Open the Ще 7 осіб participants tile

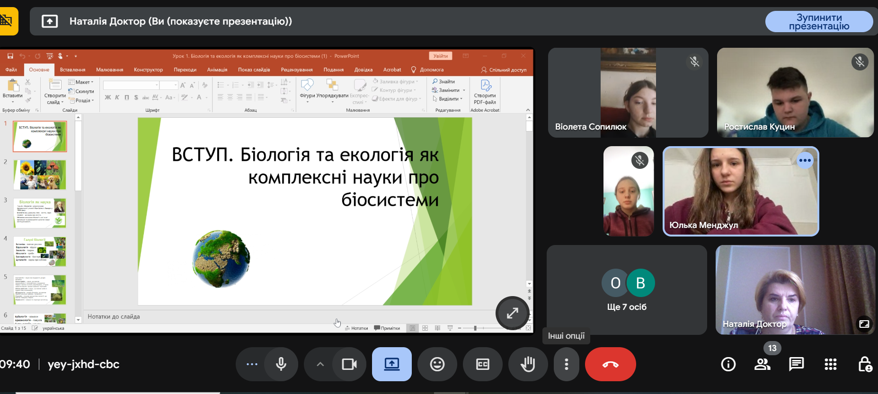pyautogui.click(x=627, y=290)
